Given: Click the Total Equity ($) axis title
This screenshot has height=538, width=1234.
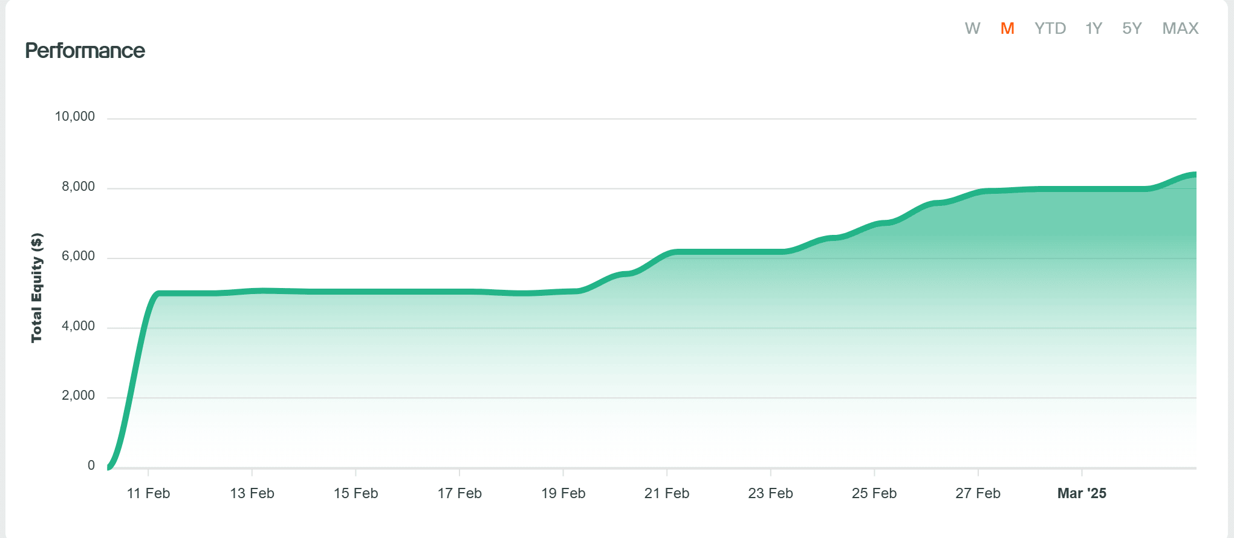Looking at the screenshot, I should click(x=37, y=287).
